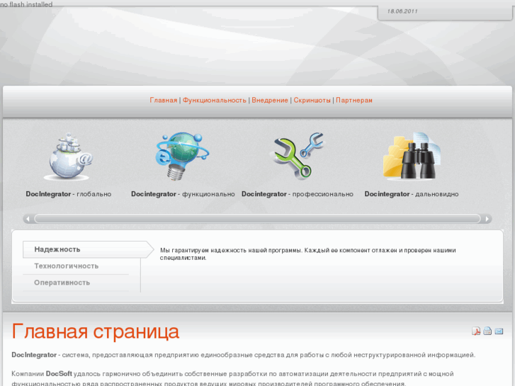This screenshot has height=386, width=515.
Task: Click the email page icon
Action: tap(499, 331)
